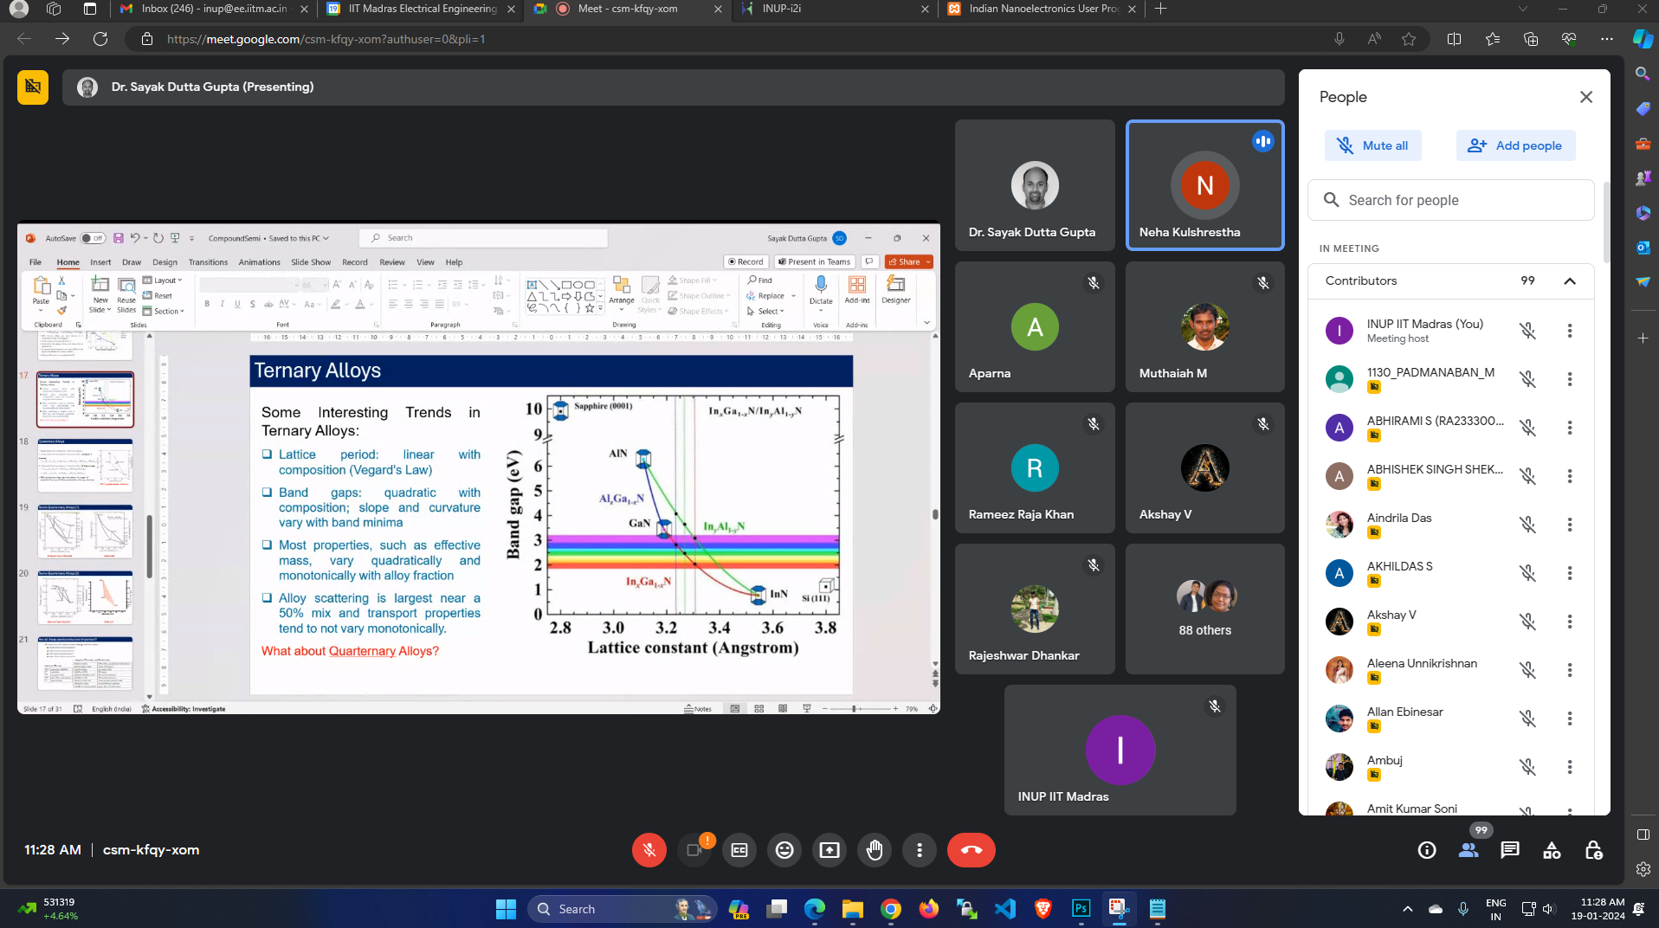Screen dimensions: 1659x928
Task: Open Brave browser from taskbar
Action: tap(1043, 909)
